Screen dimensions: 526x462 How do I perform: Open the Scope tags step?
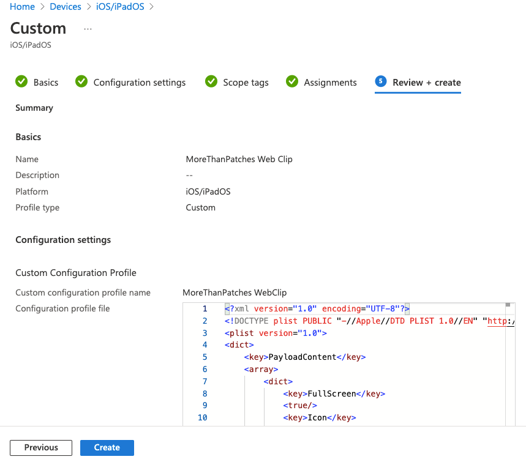click(x=246, y=83)
